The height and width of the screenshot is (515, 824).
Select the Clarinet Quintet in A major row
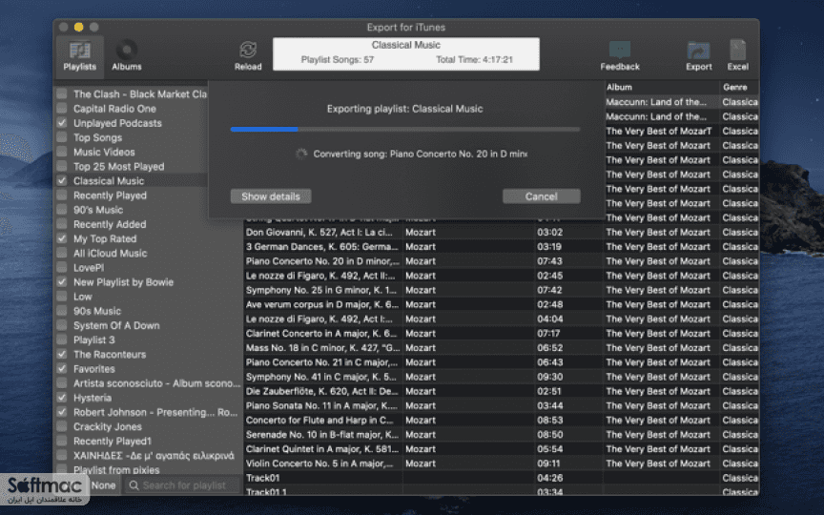pyautogui.click(x=502, y=449)
